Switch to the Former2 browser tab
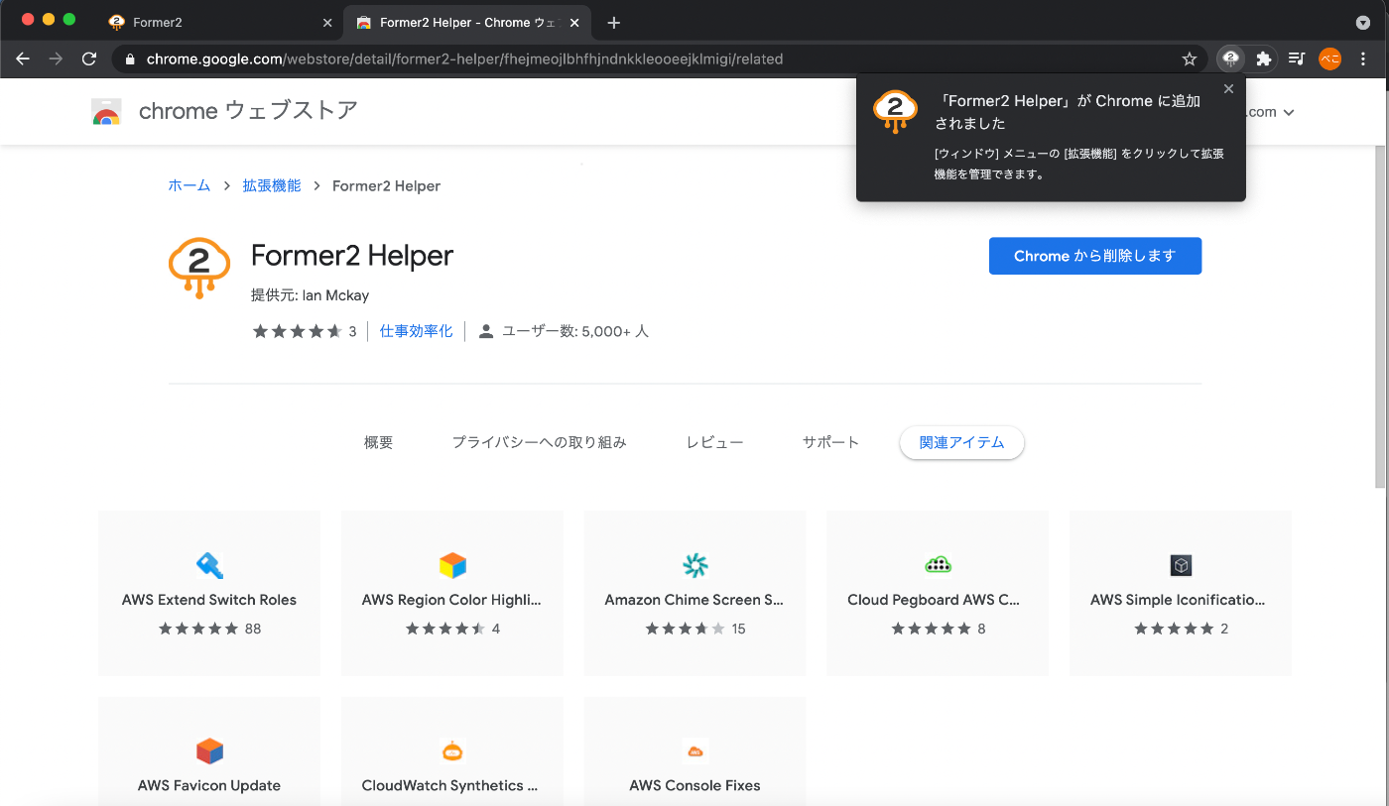 coord(218,22)
